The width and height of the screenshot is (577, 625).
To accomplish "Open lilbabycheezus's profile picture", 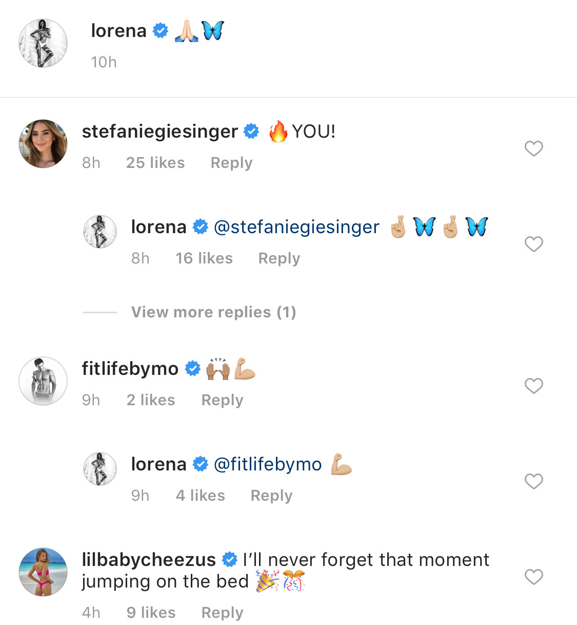I will pos(43,572).
